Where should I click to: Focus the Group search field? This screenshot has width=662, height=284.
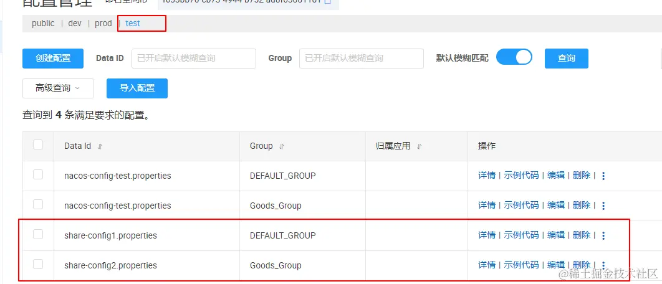point(362,59)
